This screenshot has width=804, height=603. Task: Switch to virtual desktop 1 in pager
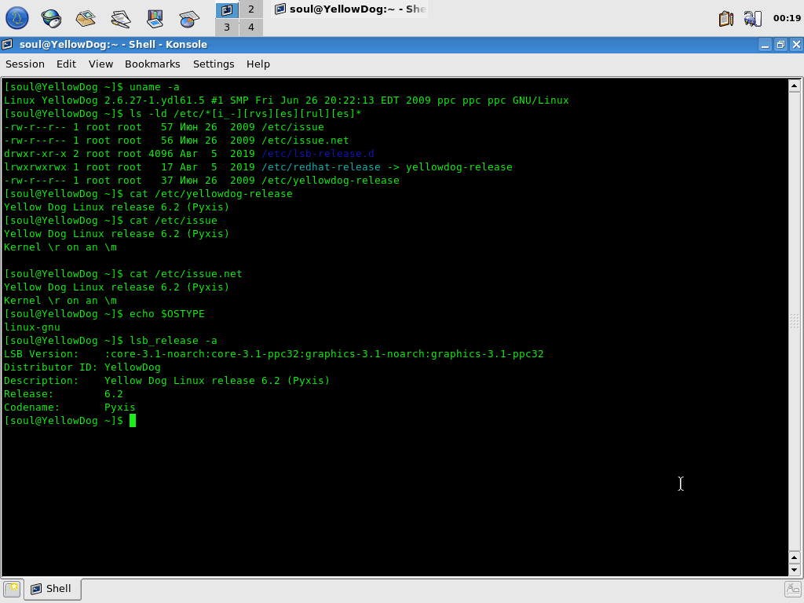227,9
